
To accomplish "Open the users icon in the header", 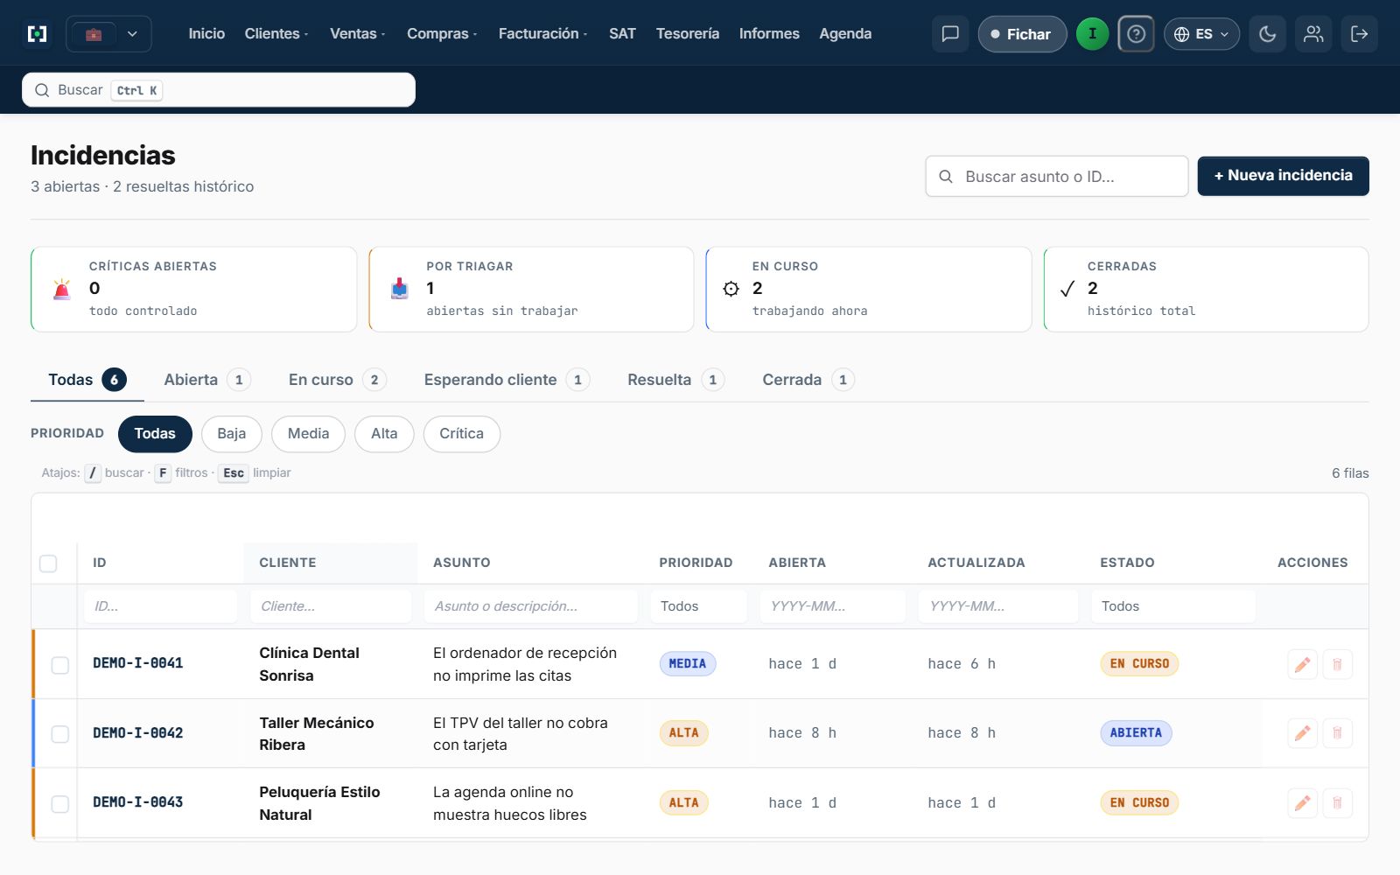I will pyautogui.click(x=1313, y=34).
